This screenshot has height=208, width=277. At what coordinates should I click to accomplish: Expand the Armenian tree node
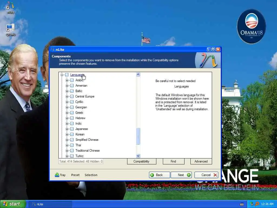[x=67, y=86]
